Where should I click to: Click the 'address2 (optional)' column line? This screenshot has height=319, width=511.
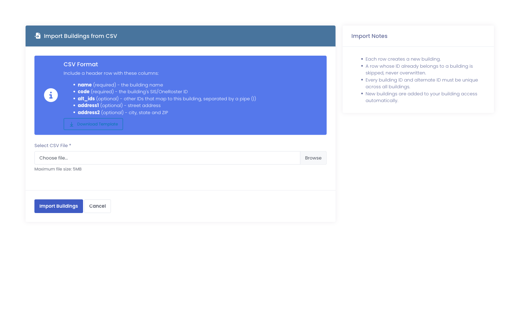point(123,113)
